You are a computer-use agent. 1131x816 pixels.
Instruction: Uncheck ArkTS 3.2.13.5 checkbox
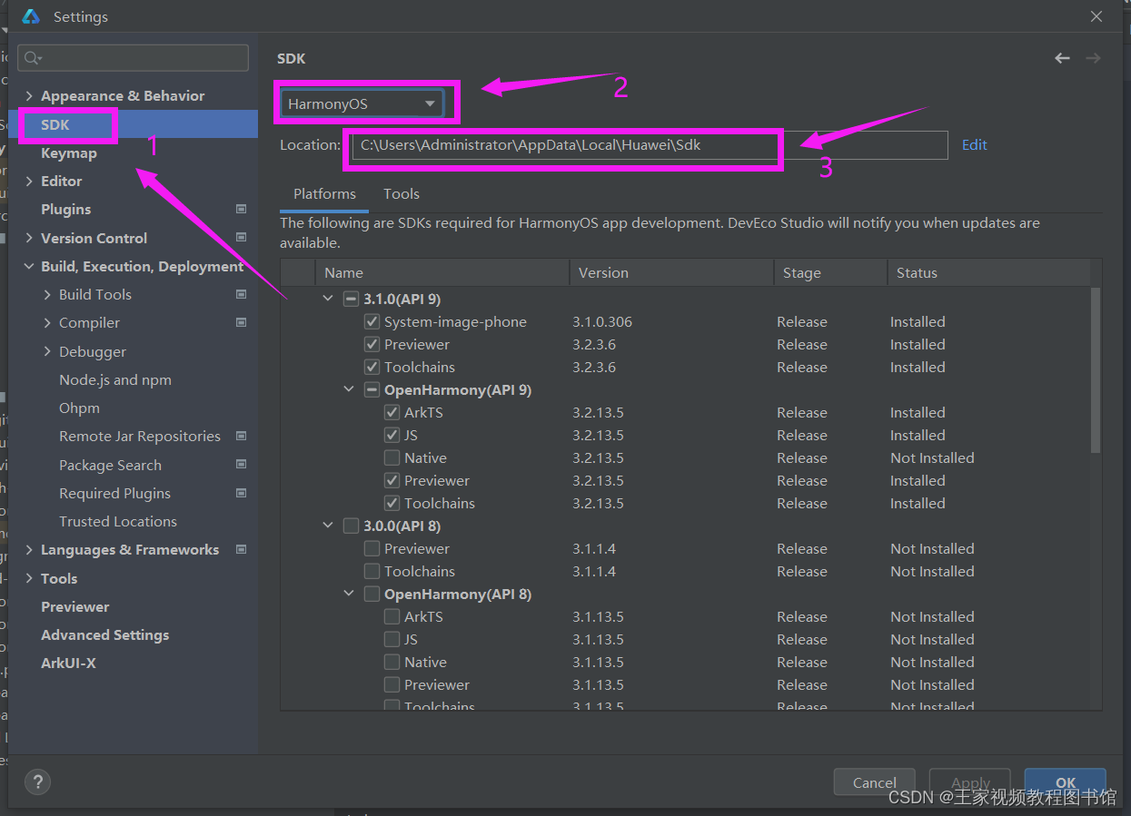(392, 412)
